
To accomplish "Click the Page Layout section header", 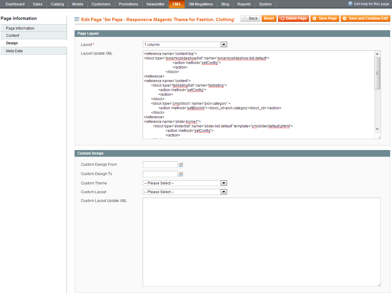I will (232, 34).
